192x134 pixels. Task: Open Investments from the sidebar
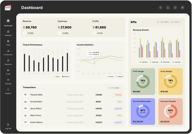pos(8,51)
